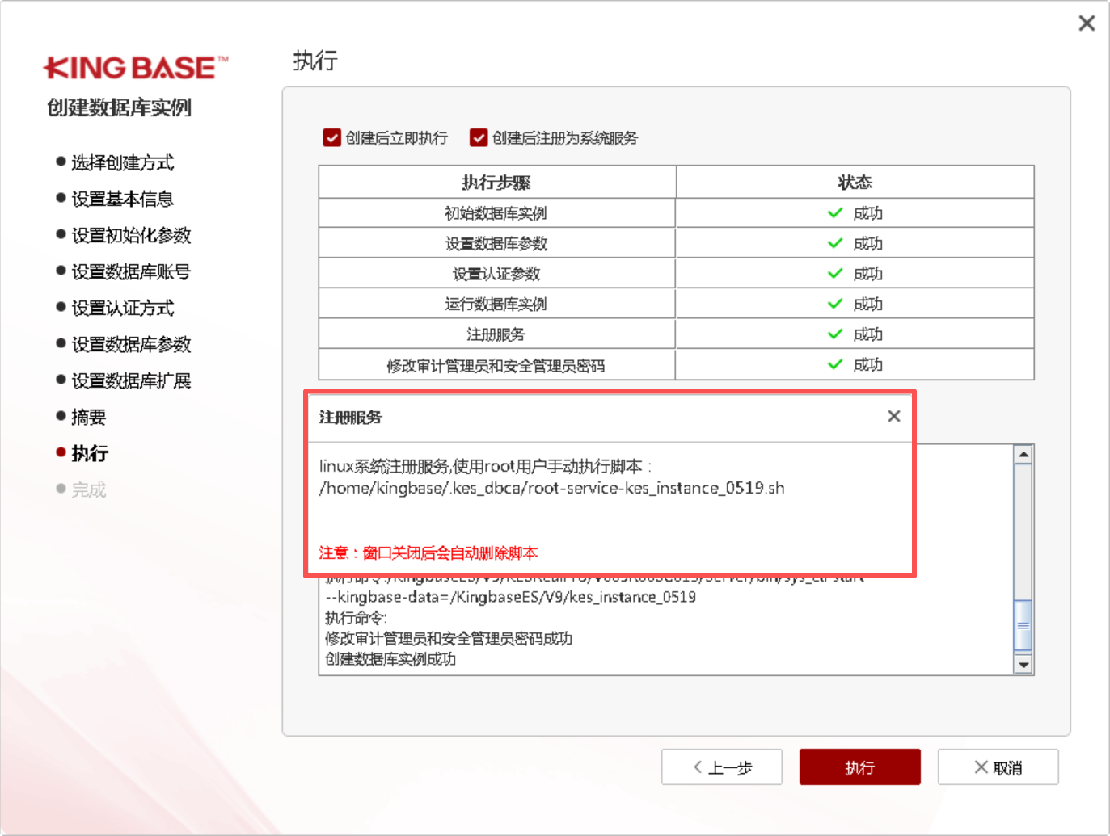Click the 设置数据库参数 row in steps table
Image resolution: width=1110 pixels, height=836 pixels.
coord(676,243)
